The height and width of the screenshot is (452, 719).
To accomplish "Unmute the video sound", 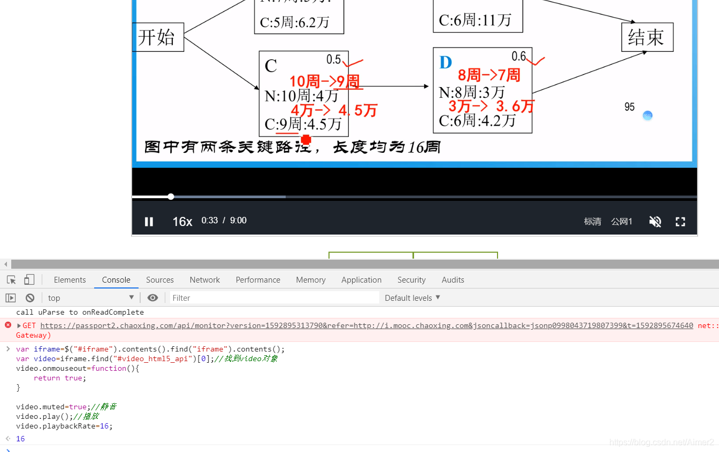I will (655, 221).
